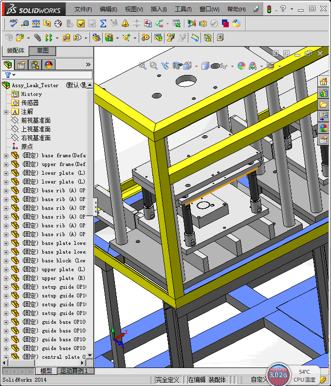Switch to the 运动算例1 motion study tab
331x386 pixels.
coord(74,371)
